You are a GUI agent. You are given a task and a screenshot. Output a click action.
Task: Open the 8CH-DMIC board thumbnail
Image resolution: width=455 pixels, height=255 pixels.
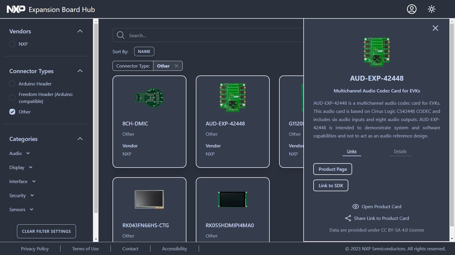[x=149, y=98]
